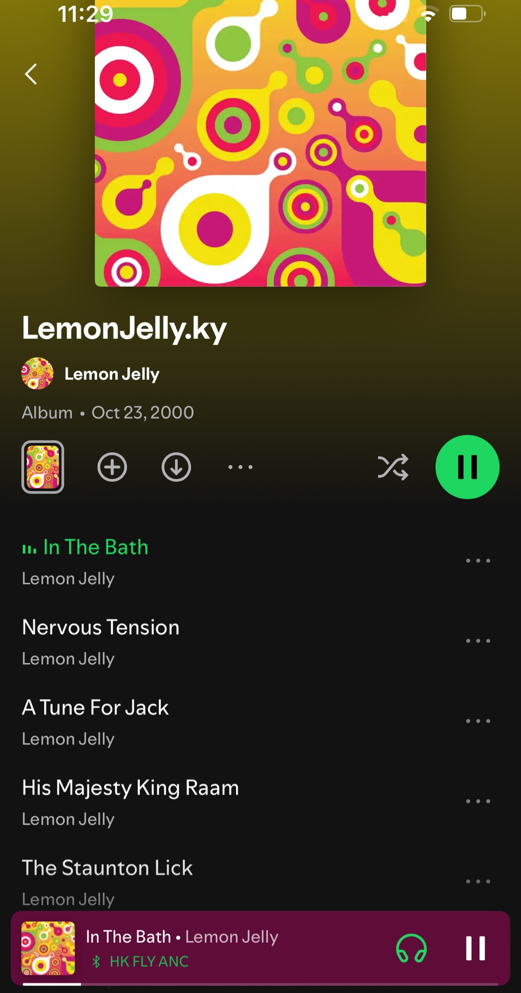Download the album
521x993 pixels.
point(176,467)
